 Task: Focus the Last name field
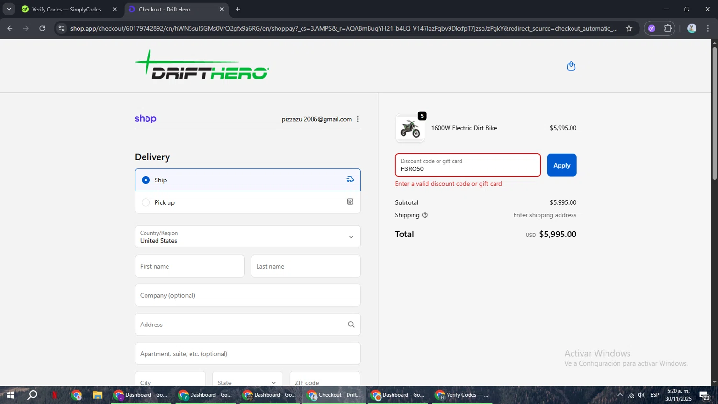[305, 266]
